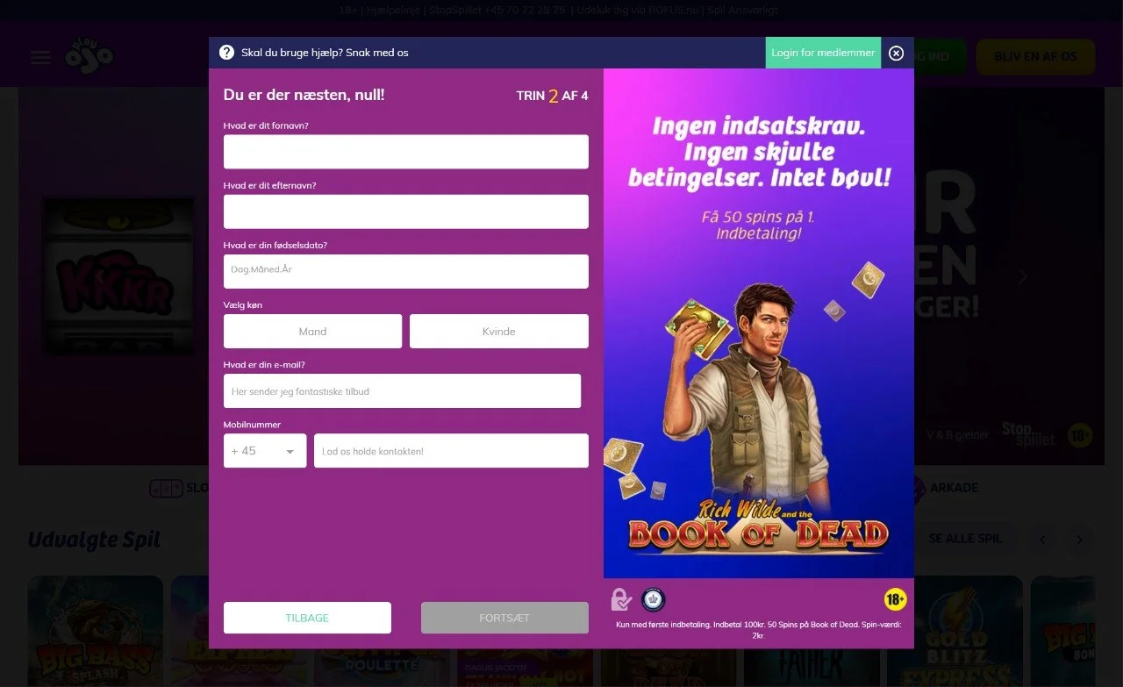Screen dimensions: 1123x687
Task: Go to next featured games arrow
Action: (x=1080, y=540)
